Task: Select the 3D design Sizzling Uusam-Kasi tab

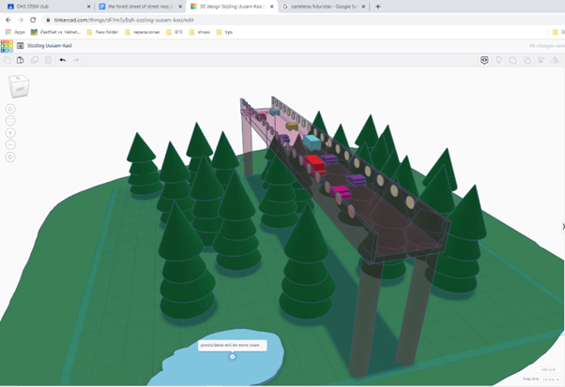Action: [233, 7]
